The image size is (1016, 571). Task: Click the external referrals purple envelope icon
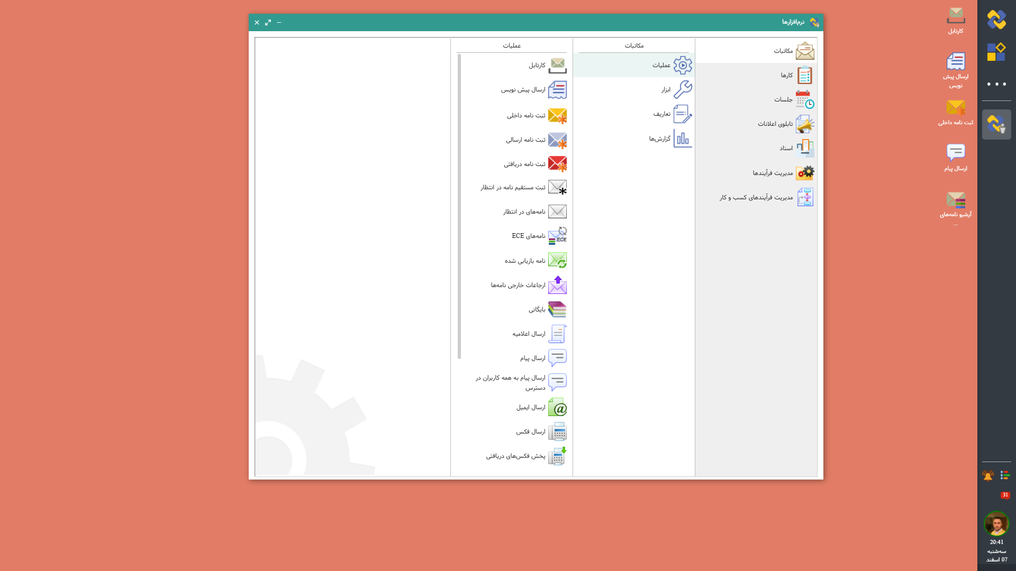coord(557,285)
